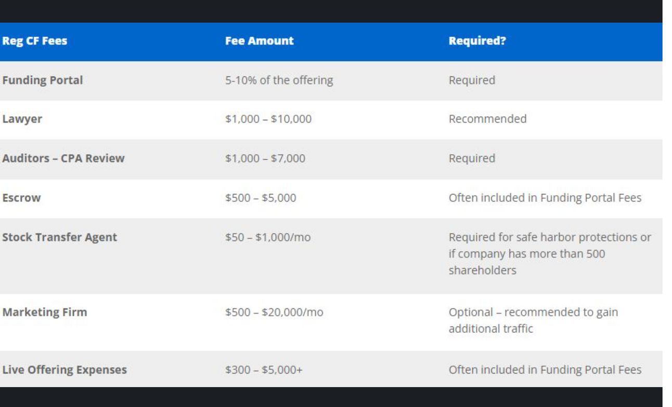Click the Stock Transfer Agent label
This screenshot has height=407, width=672.
coord(59,237)
